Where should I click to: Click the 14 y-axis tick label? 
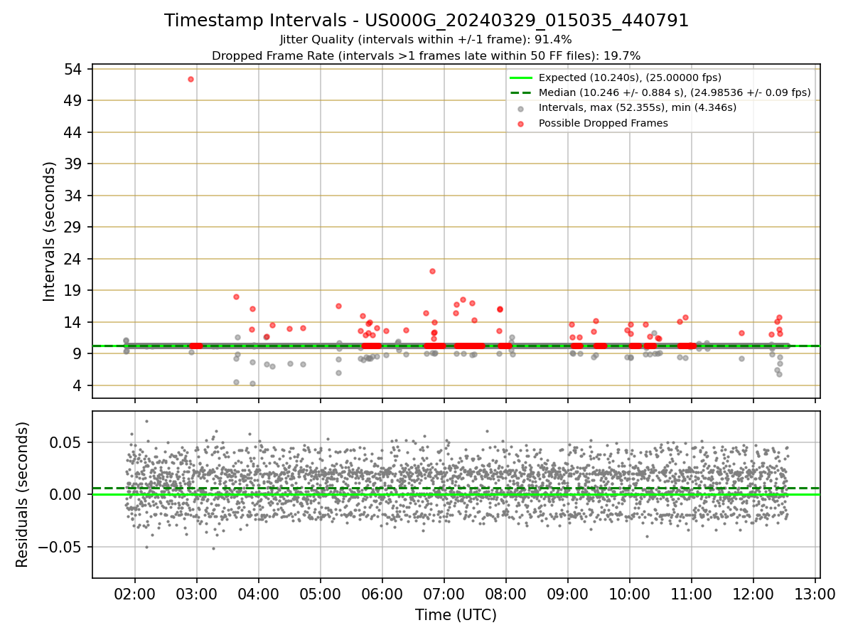[x=73, y=322]
